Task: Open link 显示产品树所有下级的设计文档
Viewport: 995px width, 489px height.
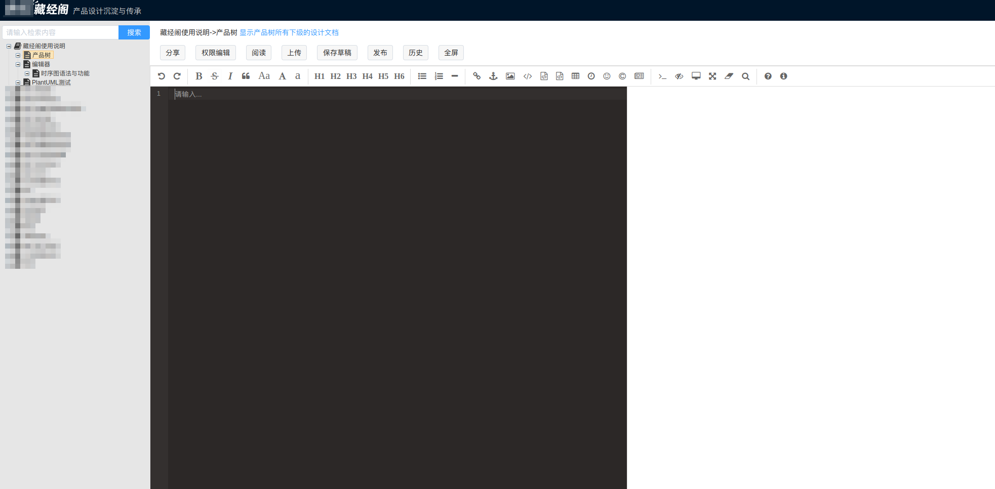Action: click(x=289, y=32)
